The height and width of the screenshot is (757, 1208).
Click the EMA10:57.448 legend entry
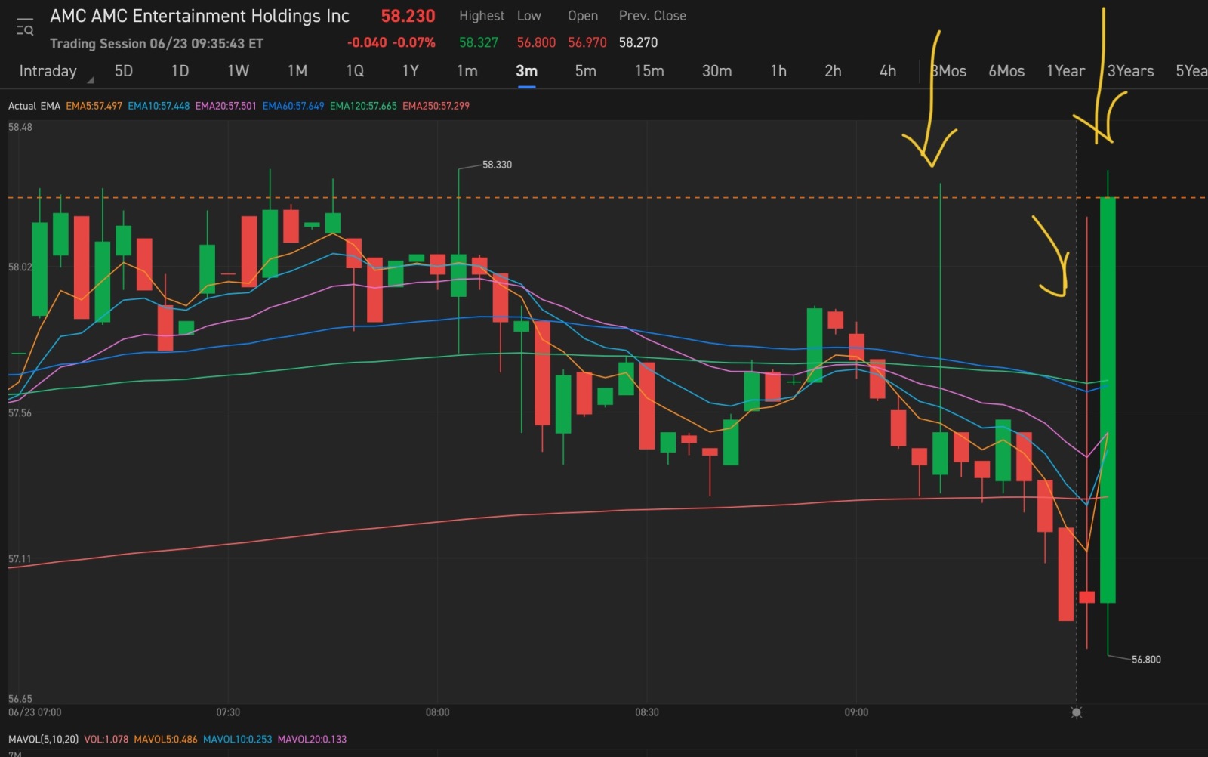pos(159,106)
